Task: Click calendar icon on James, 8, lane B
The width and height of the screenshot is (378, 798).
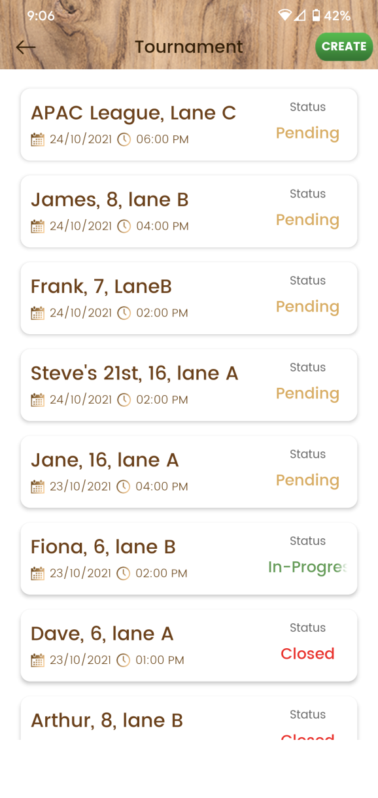Action: [38, 226]
